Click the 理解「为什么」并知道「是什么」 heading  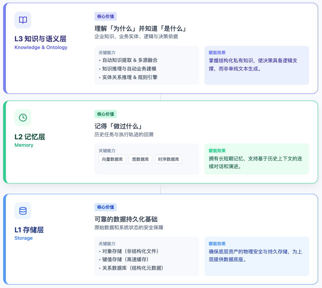point(140,29)
